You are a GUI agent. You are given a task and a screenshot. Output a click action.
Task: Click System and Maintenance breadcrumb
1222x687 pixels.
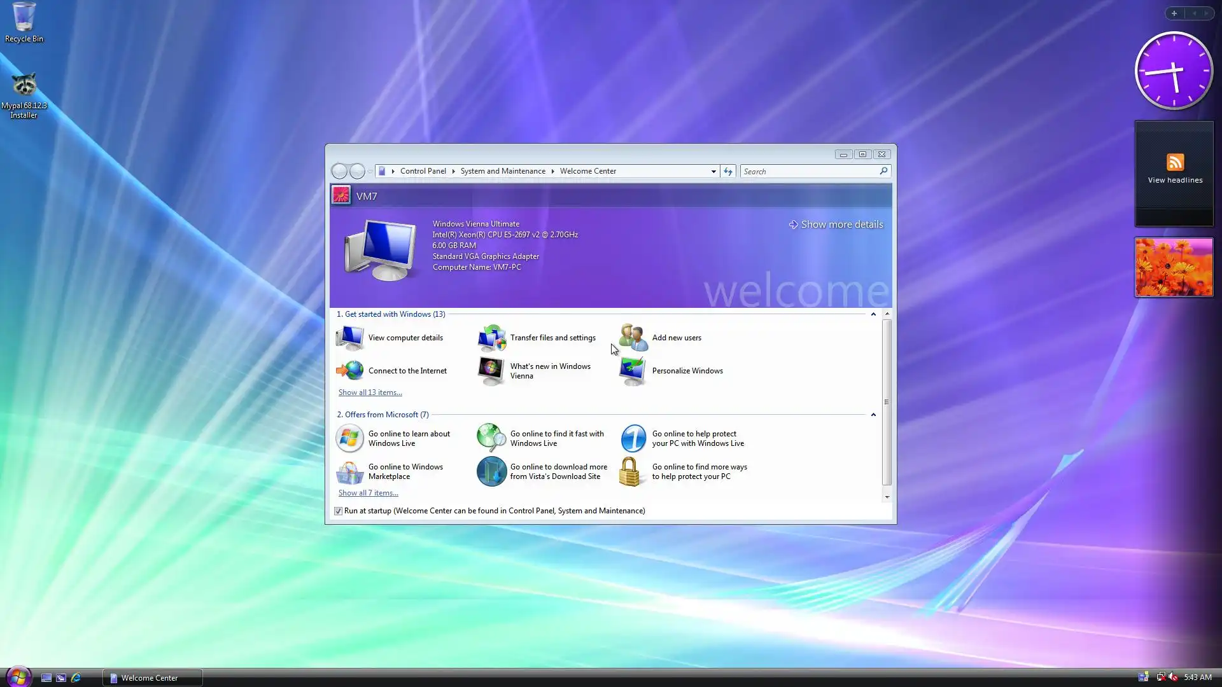pos(503,171)
